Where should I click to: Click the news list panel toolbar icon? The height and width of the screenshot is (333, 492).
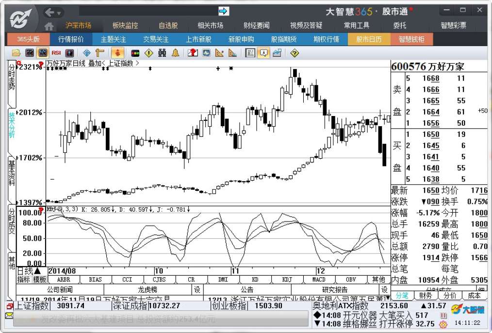pos(250,53)
